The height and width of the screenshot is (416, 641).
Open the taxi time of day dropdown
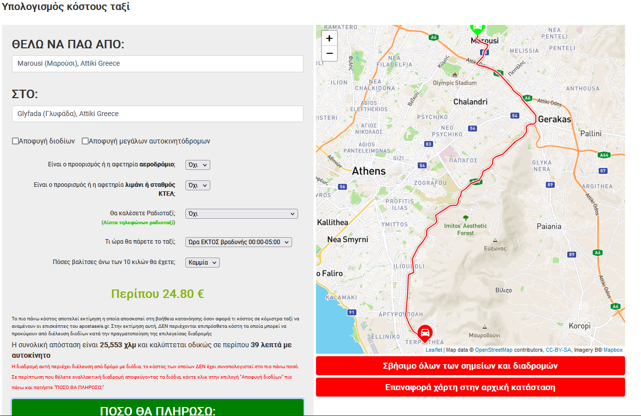238,242
